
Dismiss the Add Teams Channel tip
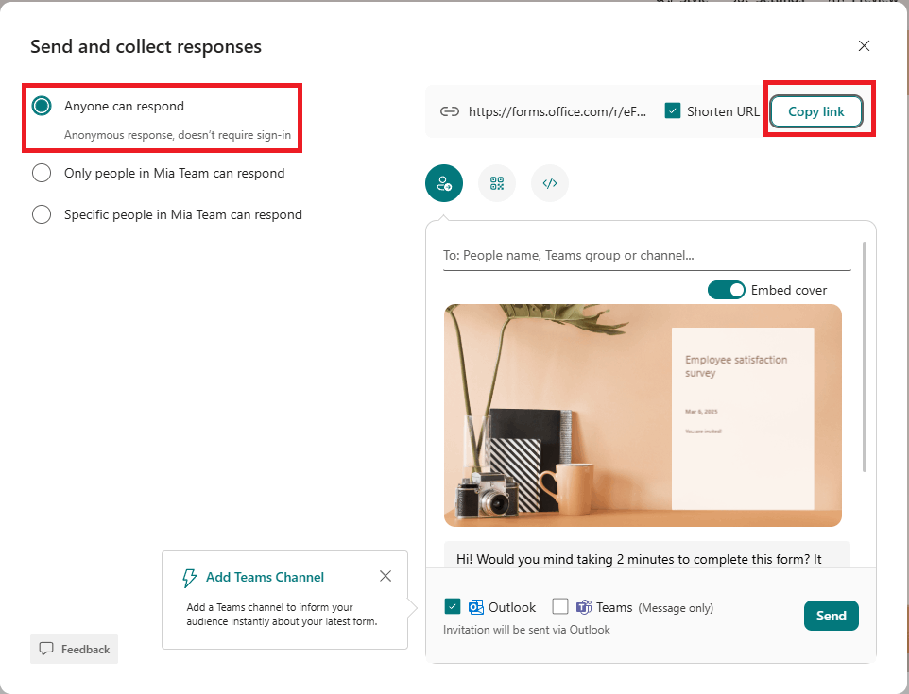tap(385, 575)
